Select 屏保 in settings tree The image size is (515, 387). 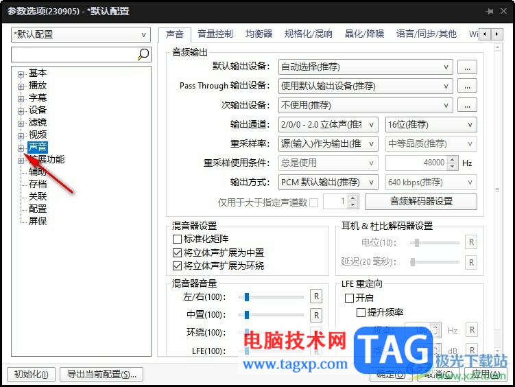pyautogui.click(x=38, y=221)
